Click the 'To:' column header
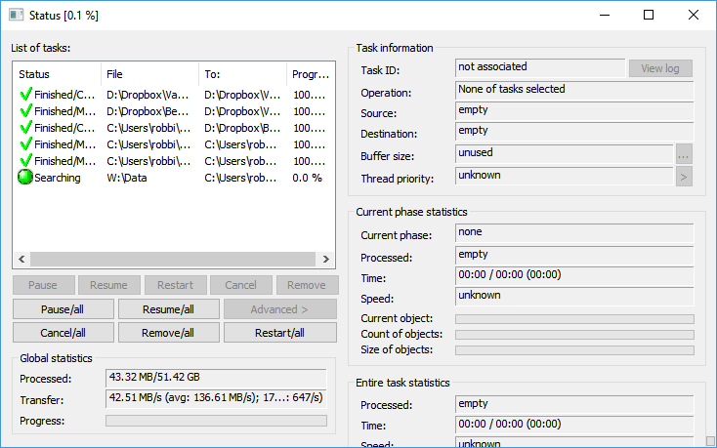 click(242, 74)
